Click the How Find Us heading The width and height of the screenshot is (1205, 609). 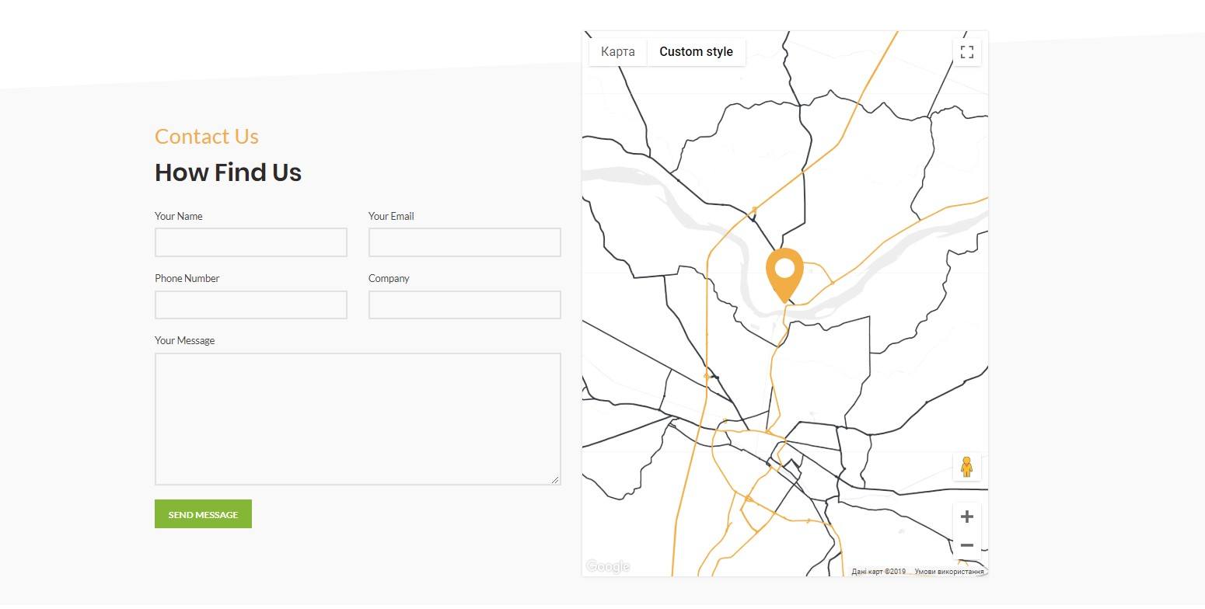pos(228,172)
